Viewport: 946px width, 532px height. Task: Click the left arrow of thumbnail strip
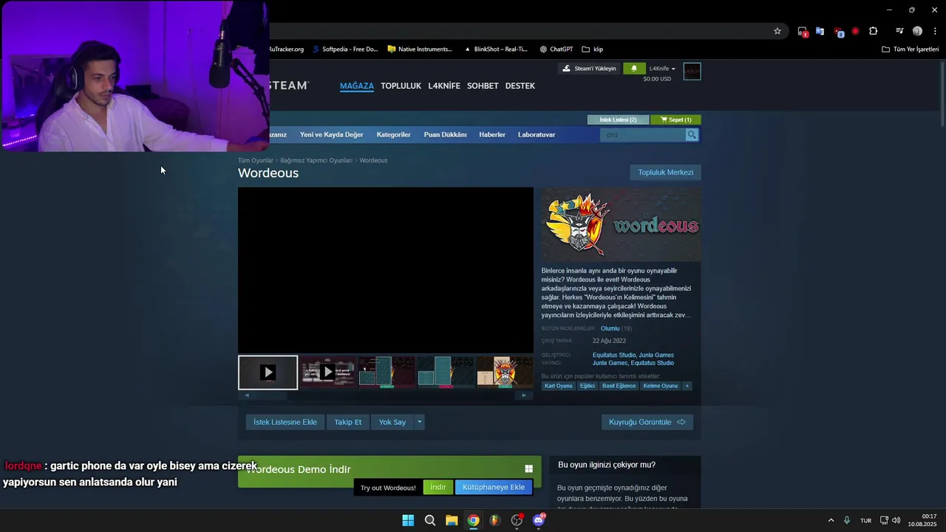tap(247, 395)
